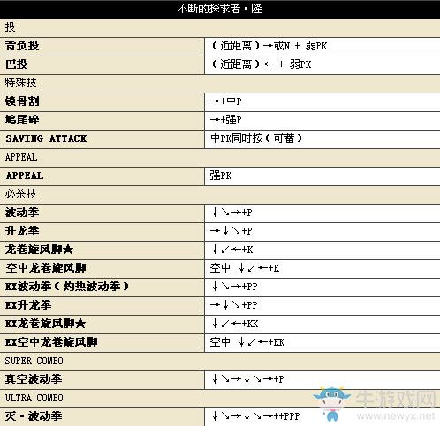Select the non-bold APPEAL section header

tap(21, 157)
